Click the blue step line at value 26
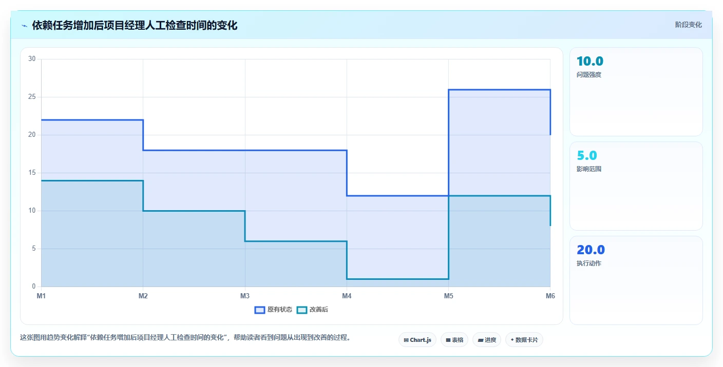This screenshot has height=367, width=723. tap(499, 90)
